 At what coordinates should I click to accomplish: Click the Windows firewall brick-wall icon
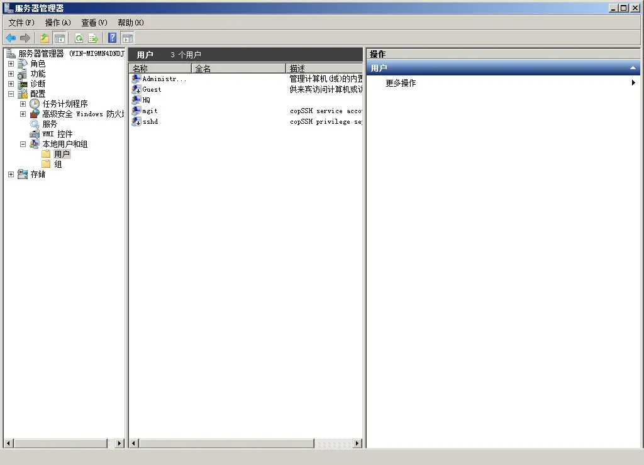click(35, 114)
